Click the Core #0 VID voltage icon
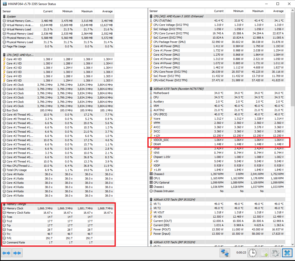The image size is (295, 261). [x=4, y=59]
